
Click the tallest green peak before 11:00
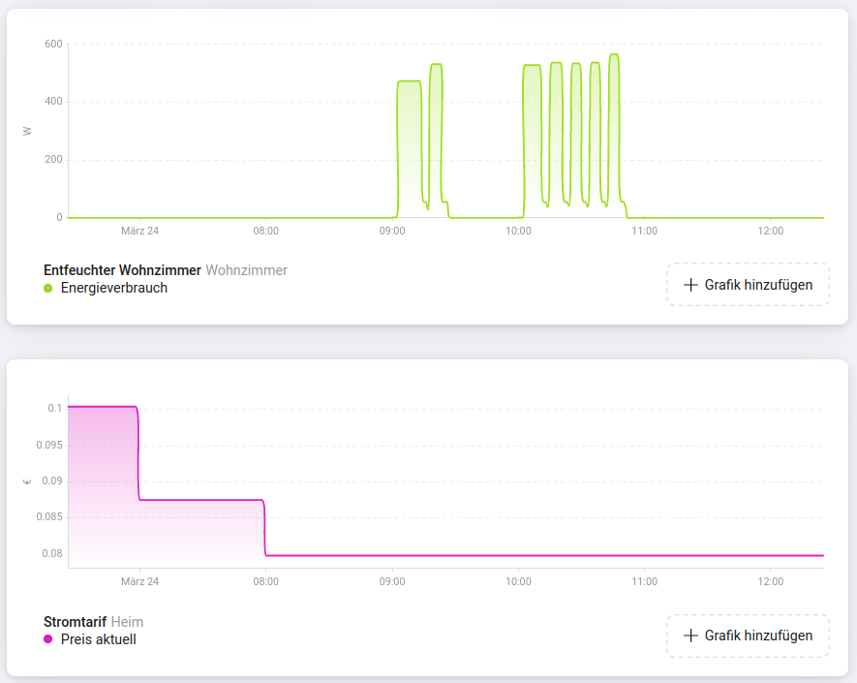[614, 131]
